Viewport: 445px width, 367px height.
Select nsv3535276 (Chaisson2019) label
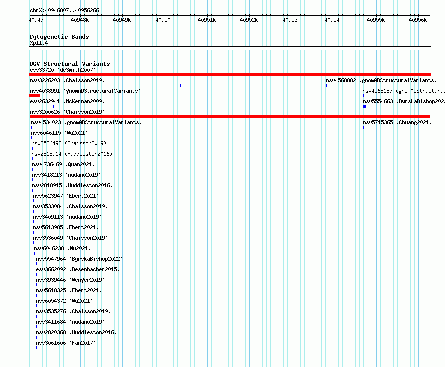[x=73, y=311]
